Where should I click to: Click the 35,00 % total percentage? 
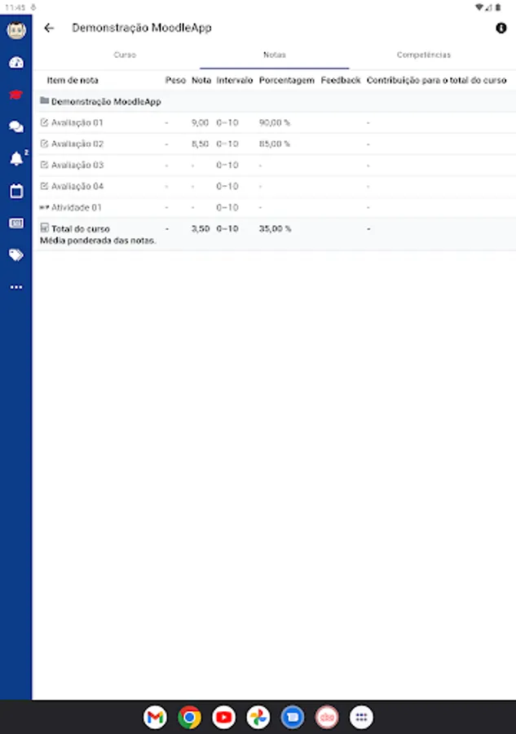tap(275, 228)
